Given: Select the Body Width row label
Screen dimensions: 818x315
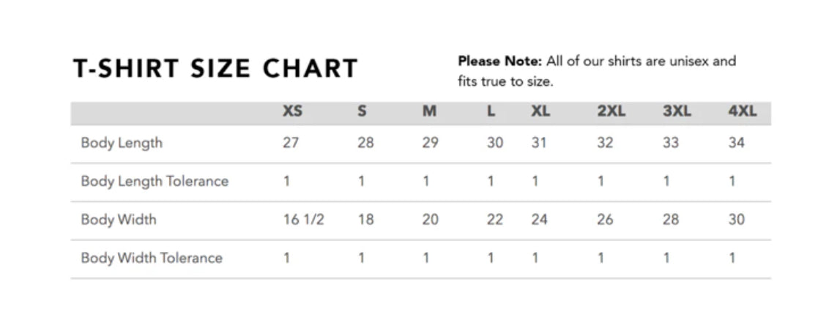Looking at the screenshot, I should [x=119, y=220].
